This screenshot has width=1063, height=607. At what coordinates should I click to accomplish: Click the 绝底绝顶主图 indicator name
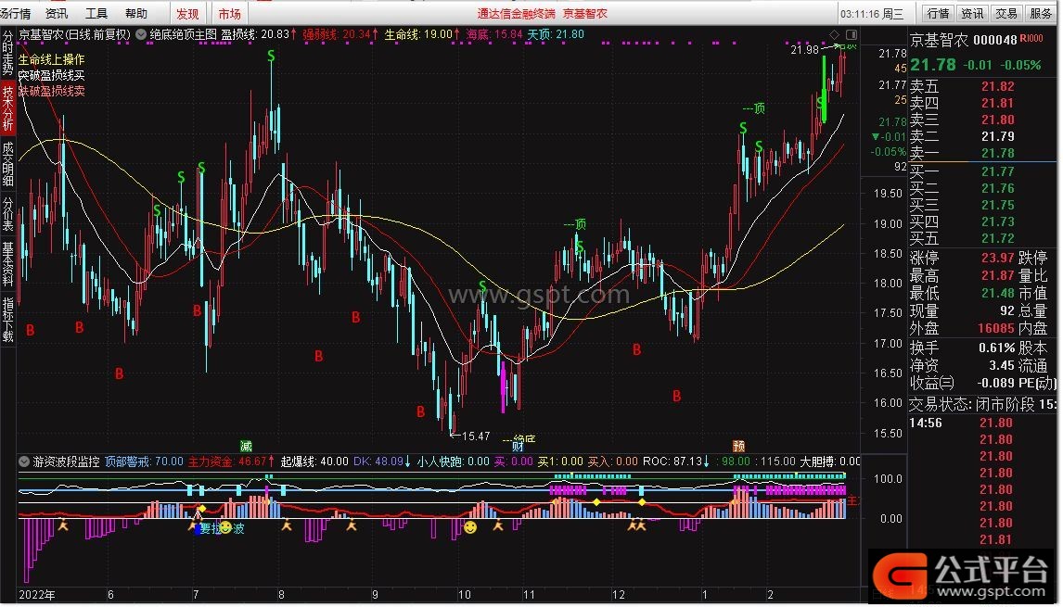(x=183, y=34)
